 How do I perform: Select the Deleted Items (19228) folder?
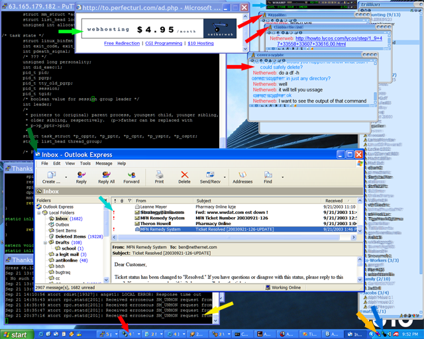[x=76, y=236]
